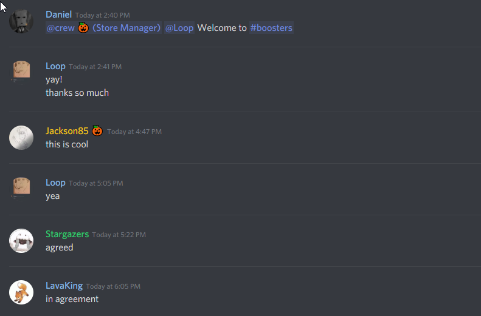Click the 'in agreement' message text
481x316 pixels.
coord(72,299)
